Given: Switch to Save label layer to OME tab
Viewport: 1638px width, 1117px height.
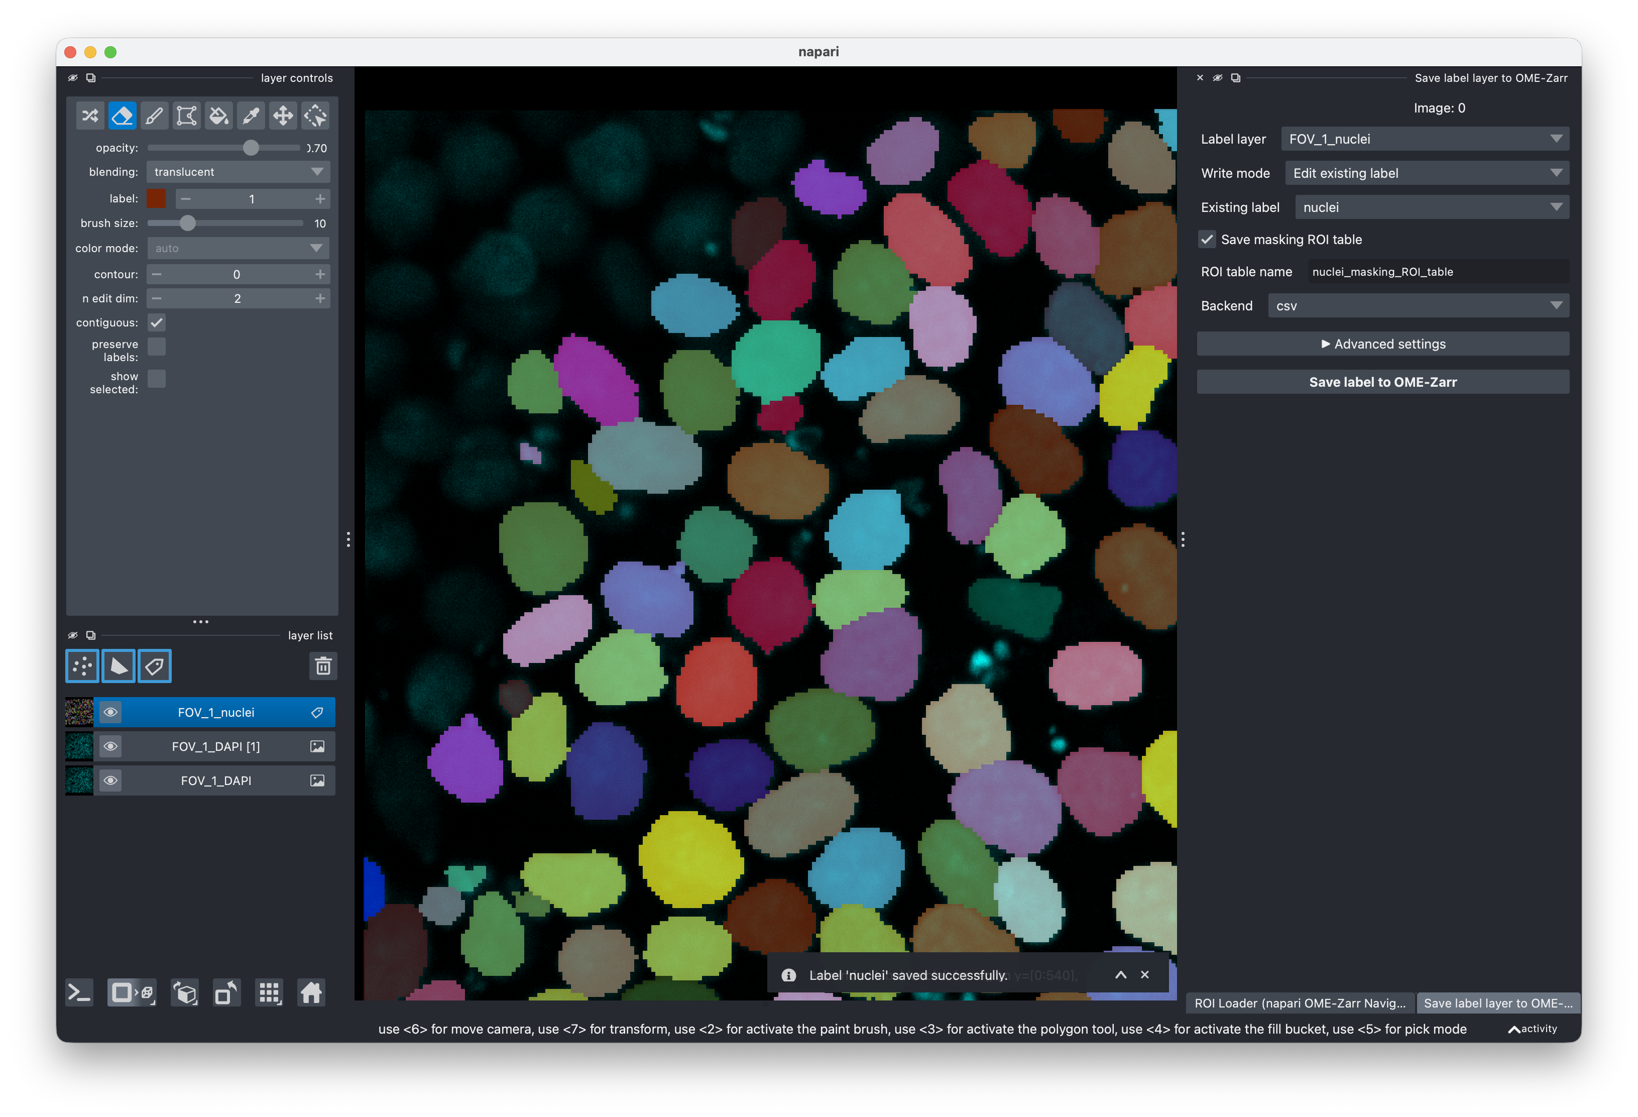Looking at the screenshot, I should [1498, 1003].
